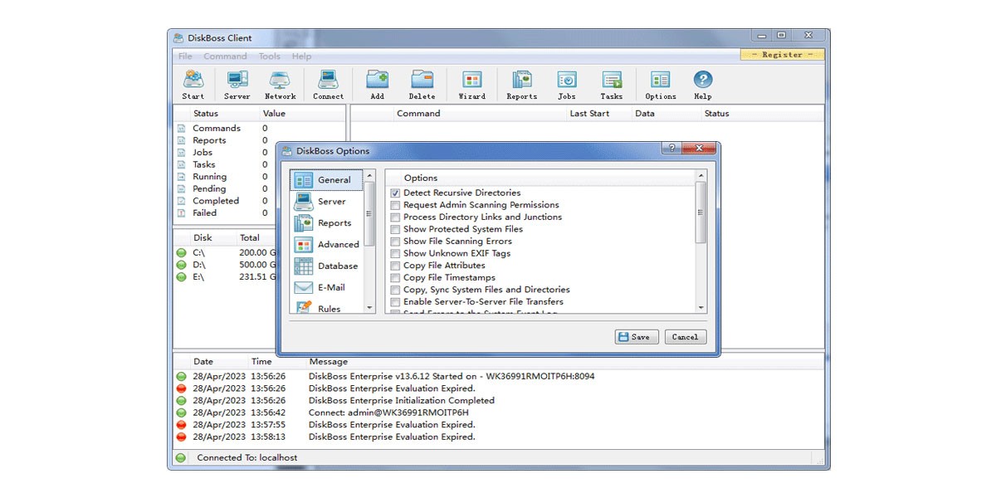Open the Help menu
996x498 pixels.
click(301, 56)
